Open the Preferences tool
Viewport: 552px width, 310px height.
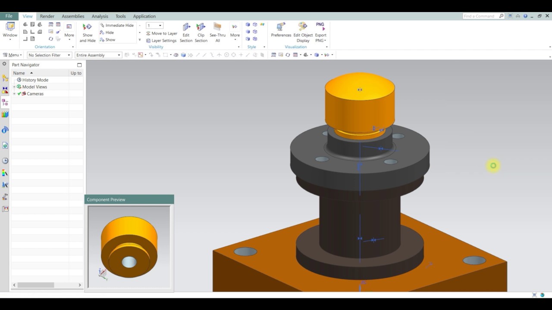[281, 30]
